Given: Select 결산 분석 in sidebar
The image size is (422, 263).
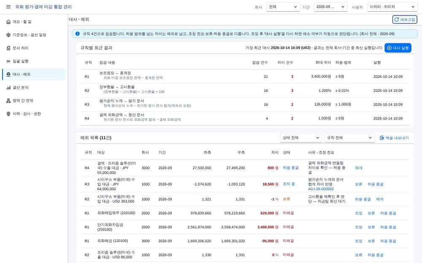Looking at the screenshot, I should pos(34,88).
